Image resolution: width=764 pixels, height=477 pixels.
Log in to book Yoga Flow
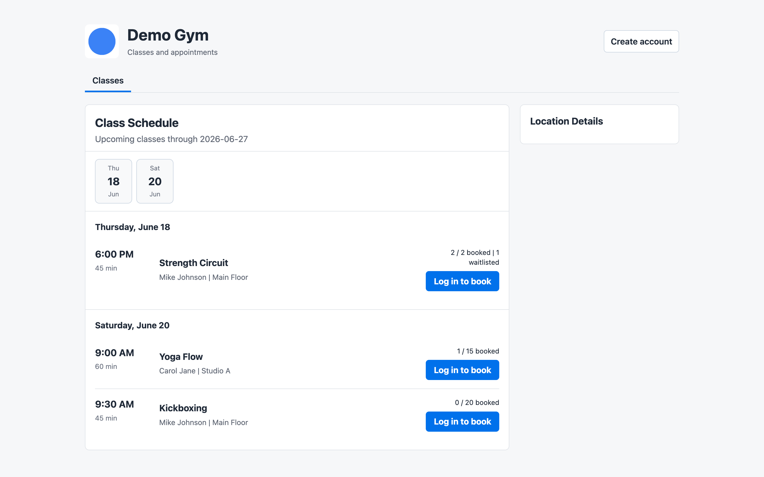(462, 370)
